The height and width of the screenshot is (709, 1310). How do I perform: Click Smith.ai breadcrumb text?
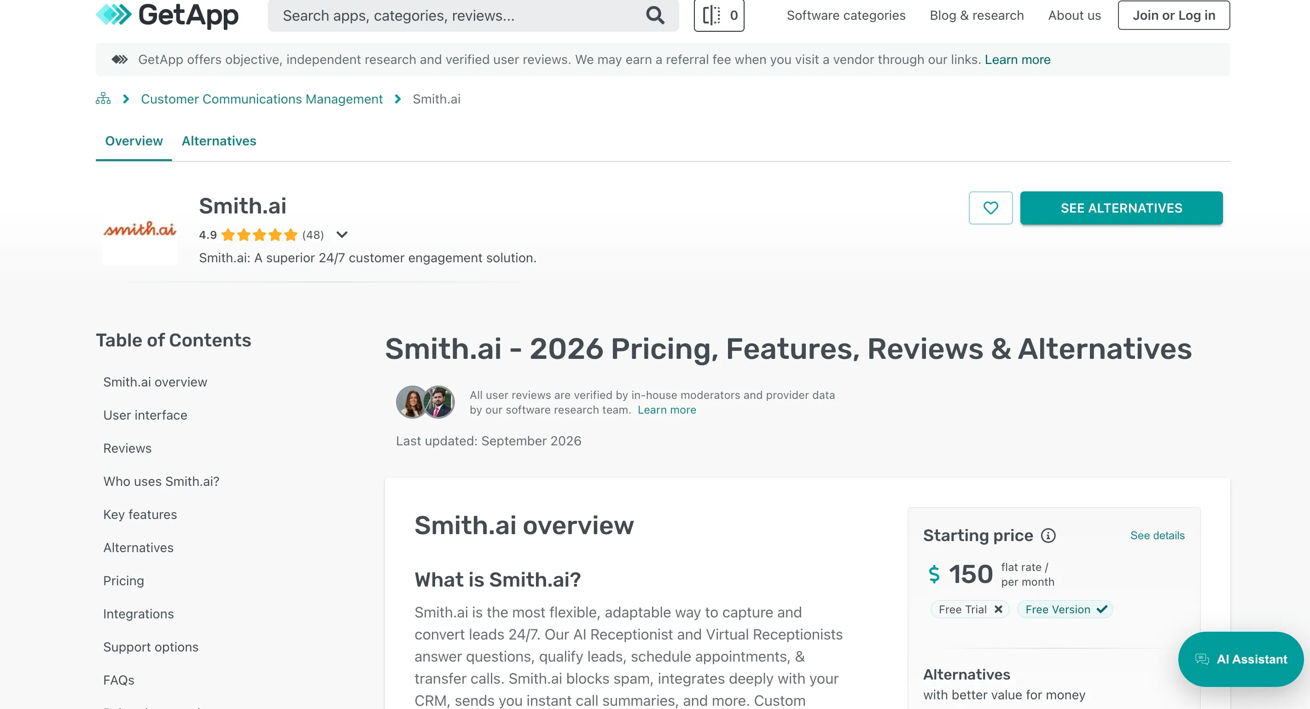point(437,98)
